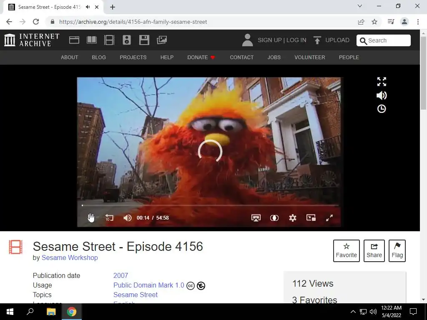Click the address bar URL
Image resolution: width=427 pixels, height=320 pixels.
[133, 22]
